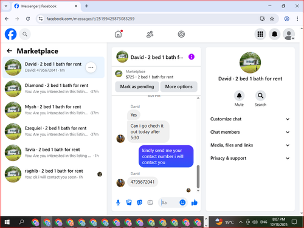This screenshot has width=304, height=228.
Task: Open the weather widget showing 19°C
Action: tap(224, 222)
